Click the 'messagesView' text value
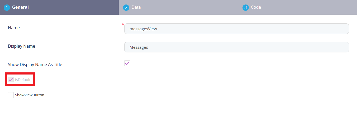The width and height of the screenshot is (357, 114). (143, 29)
